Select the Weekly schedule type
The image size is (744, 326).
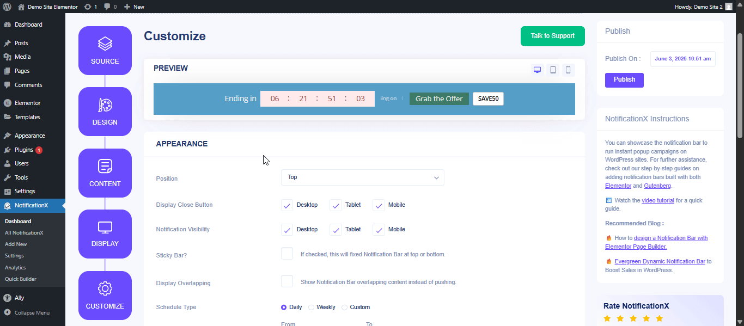(312, 307)
